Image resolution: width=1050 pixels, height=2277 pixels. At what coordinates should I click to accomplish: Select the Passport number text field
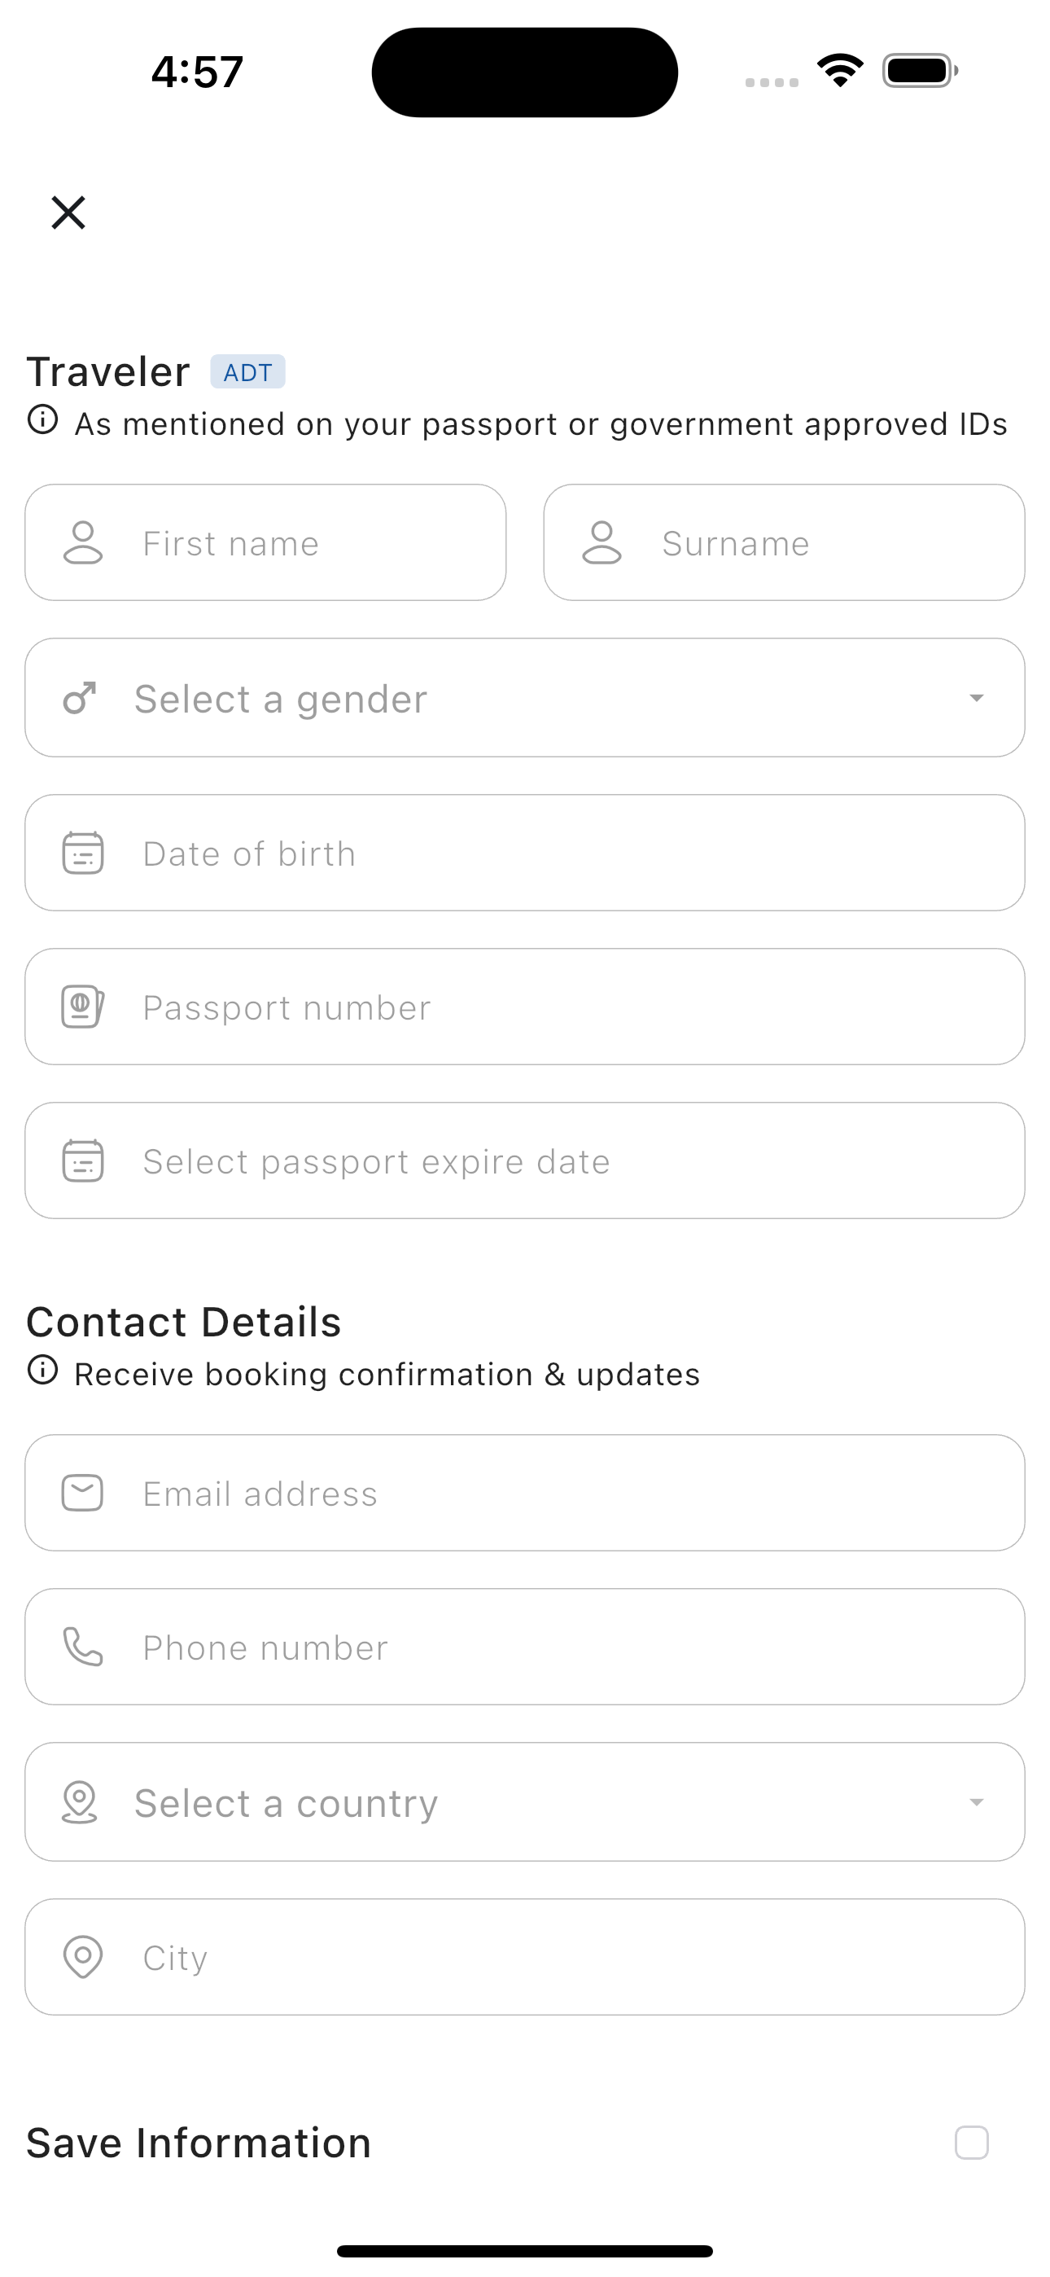pyautogui.click(x=525, y=1007)
